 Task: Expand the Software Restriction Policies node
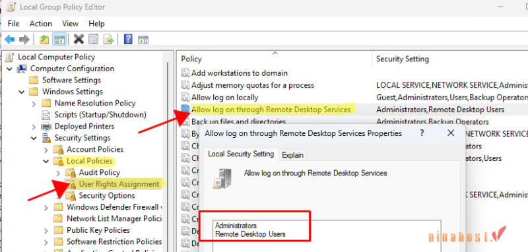pos(46,242)
